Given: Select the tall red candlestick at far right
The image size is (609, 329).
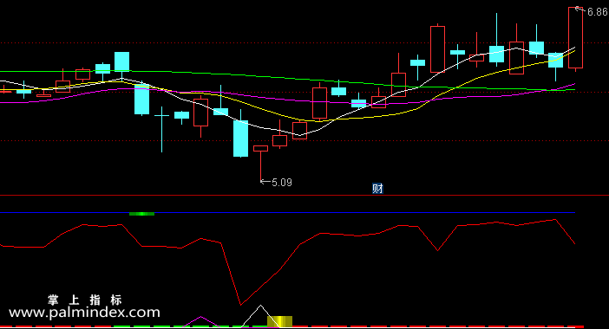Looking at the screenshot, I should click(x=575, y=37).
